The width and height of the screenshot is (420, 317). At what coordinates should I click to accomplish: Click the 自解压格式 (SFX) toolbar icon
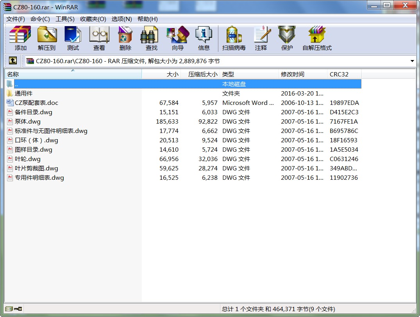pos(317,38)
